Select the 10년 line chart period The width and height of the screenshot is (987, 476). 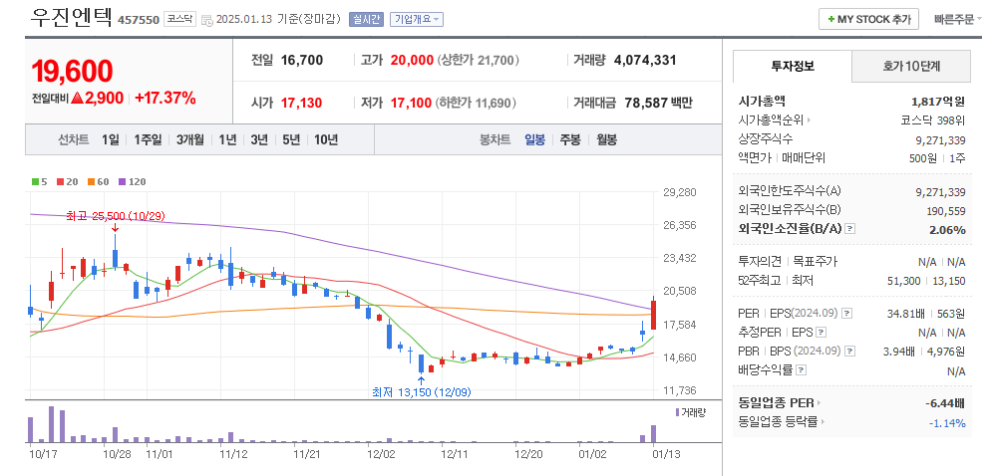click(326, 139)
